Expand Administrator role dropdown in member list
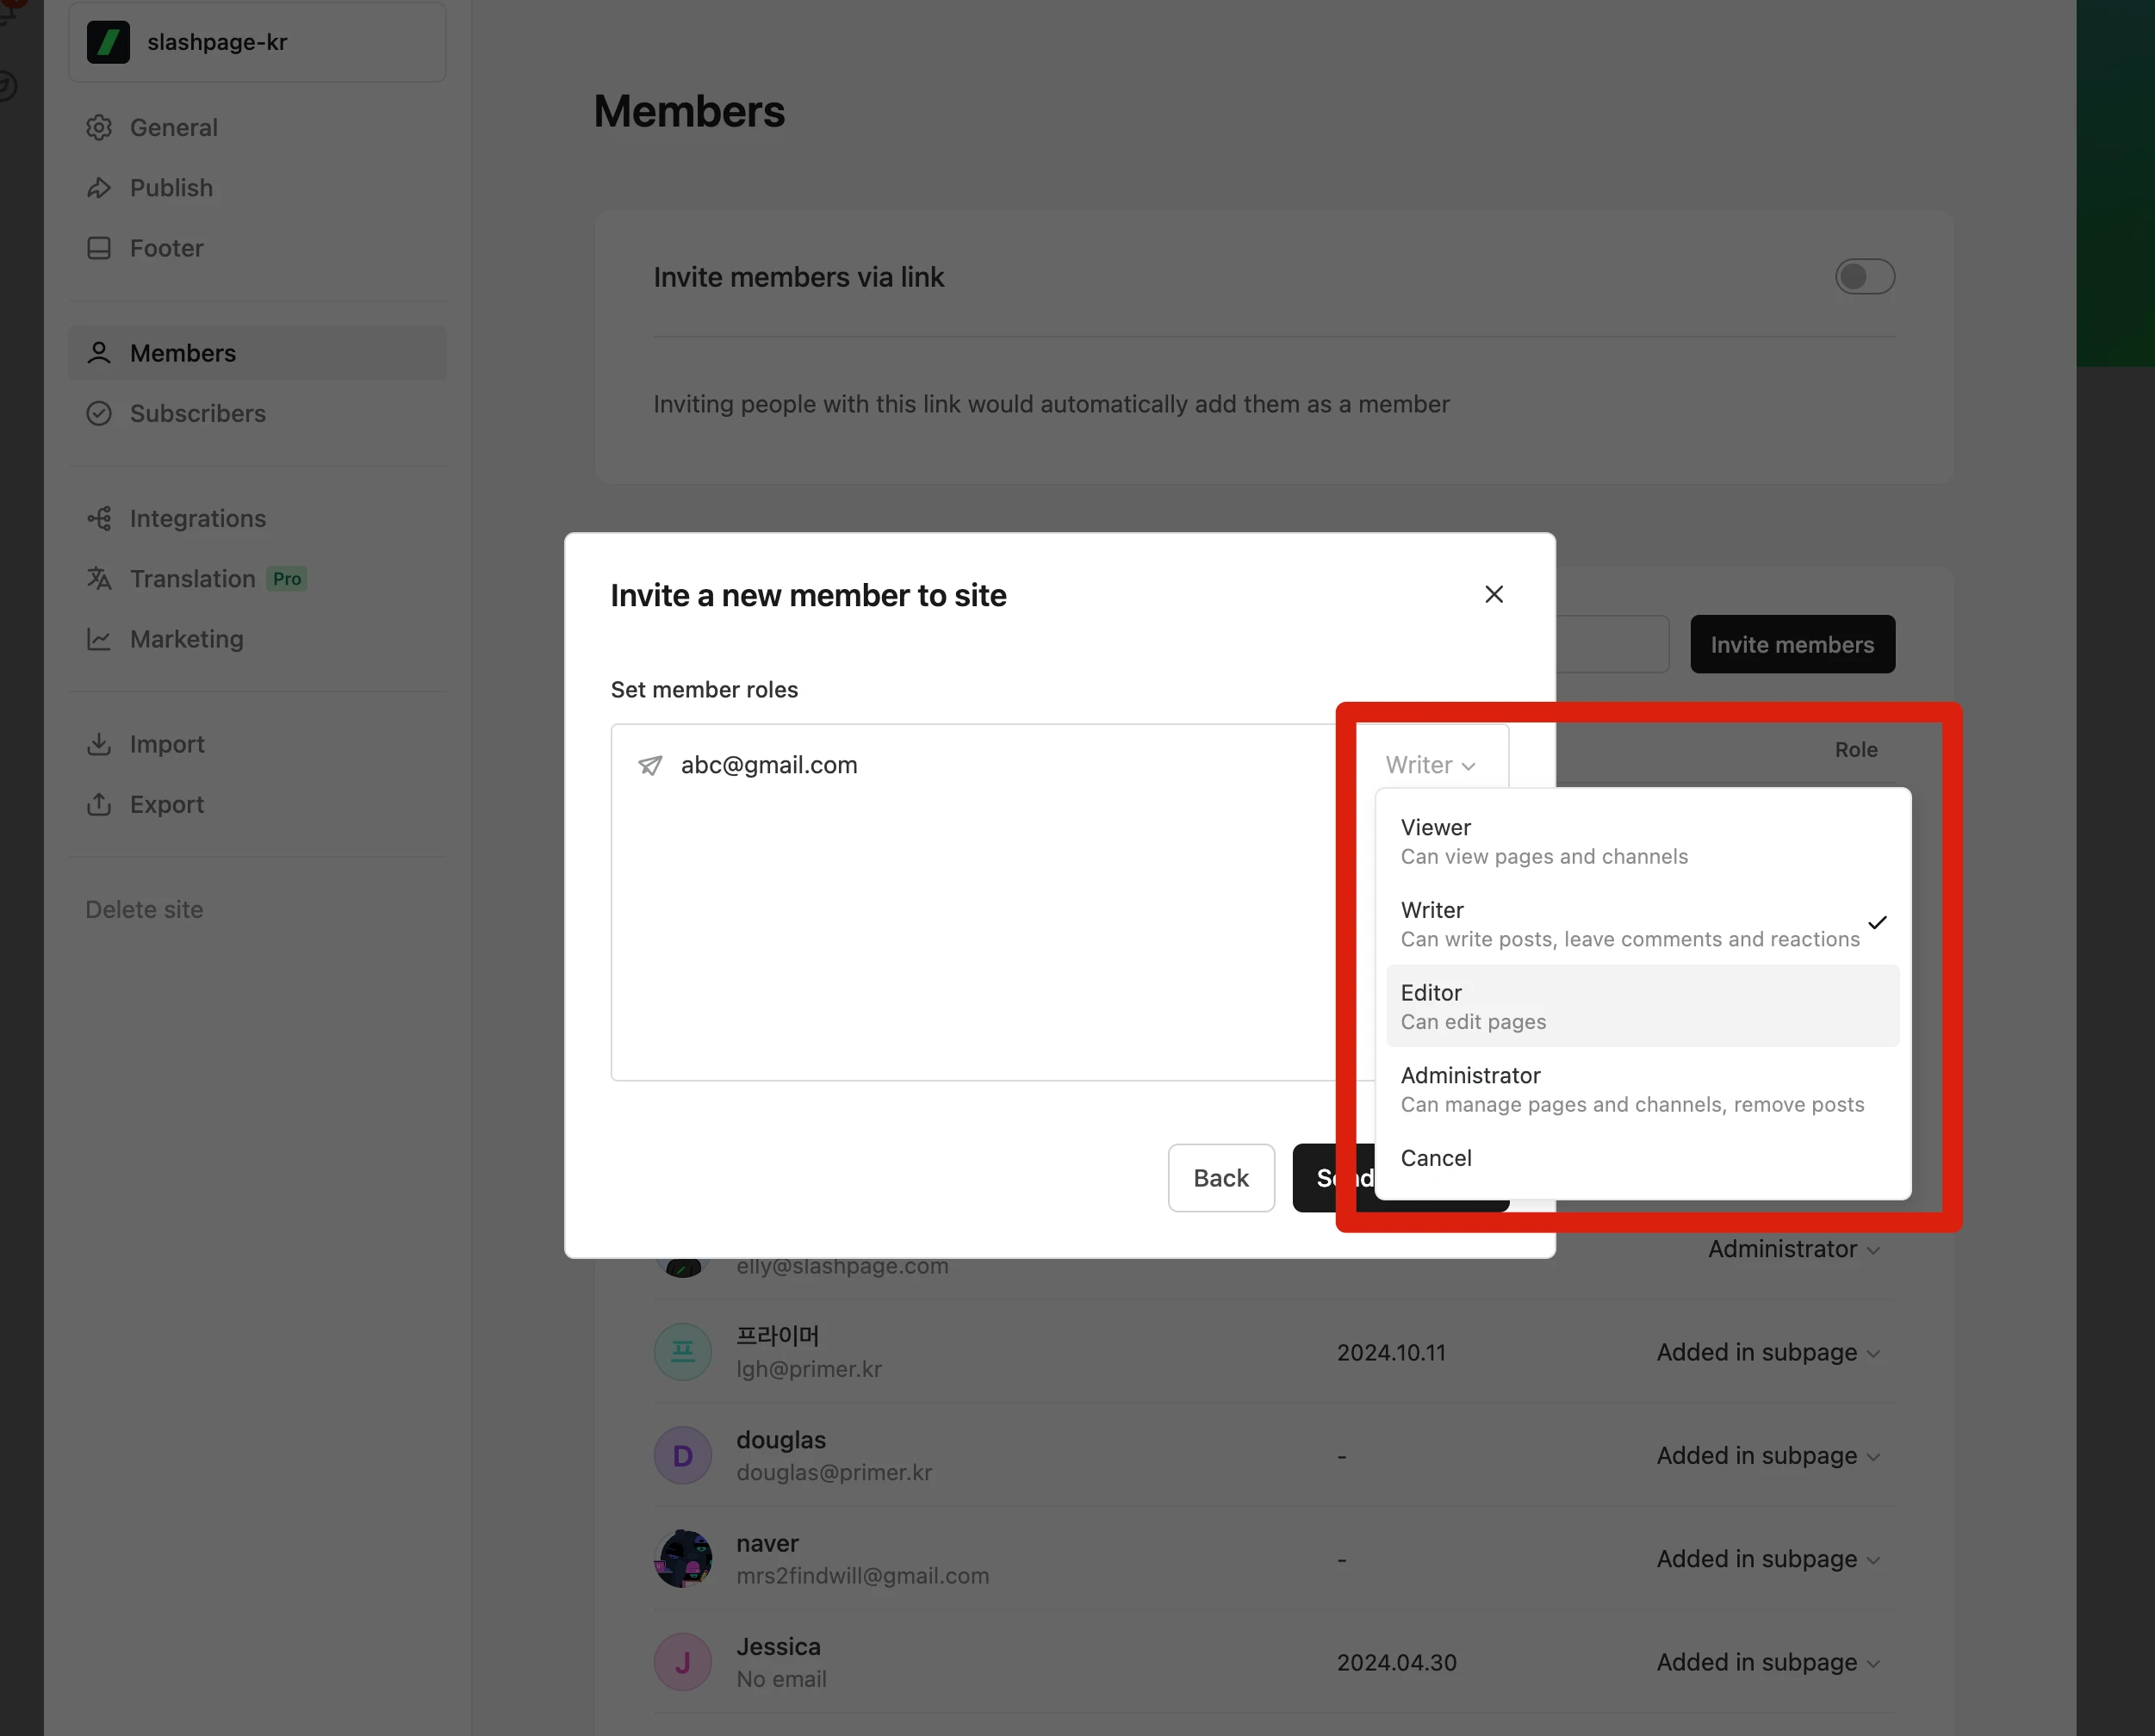The width and height of the screenshot is (2155, 1736). tap(1793, 1250)
